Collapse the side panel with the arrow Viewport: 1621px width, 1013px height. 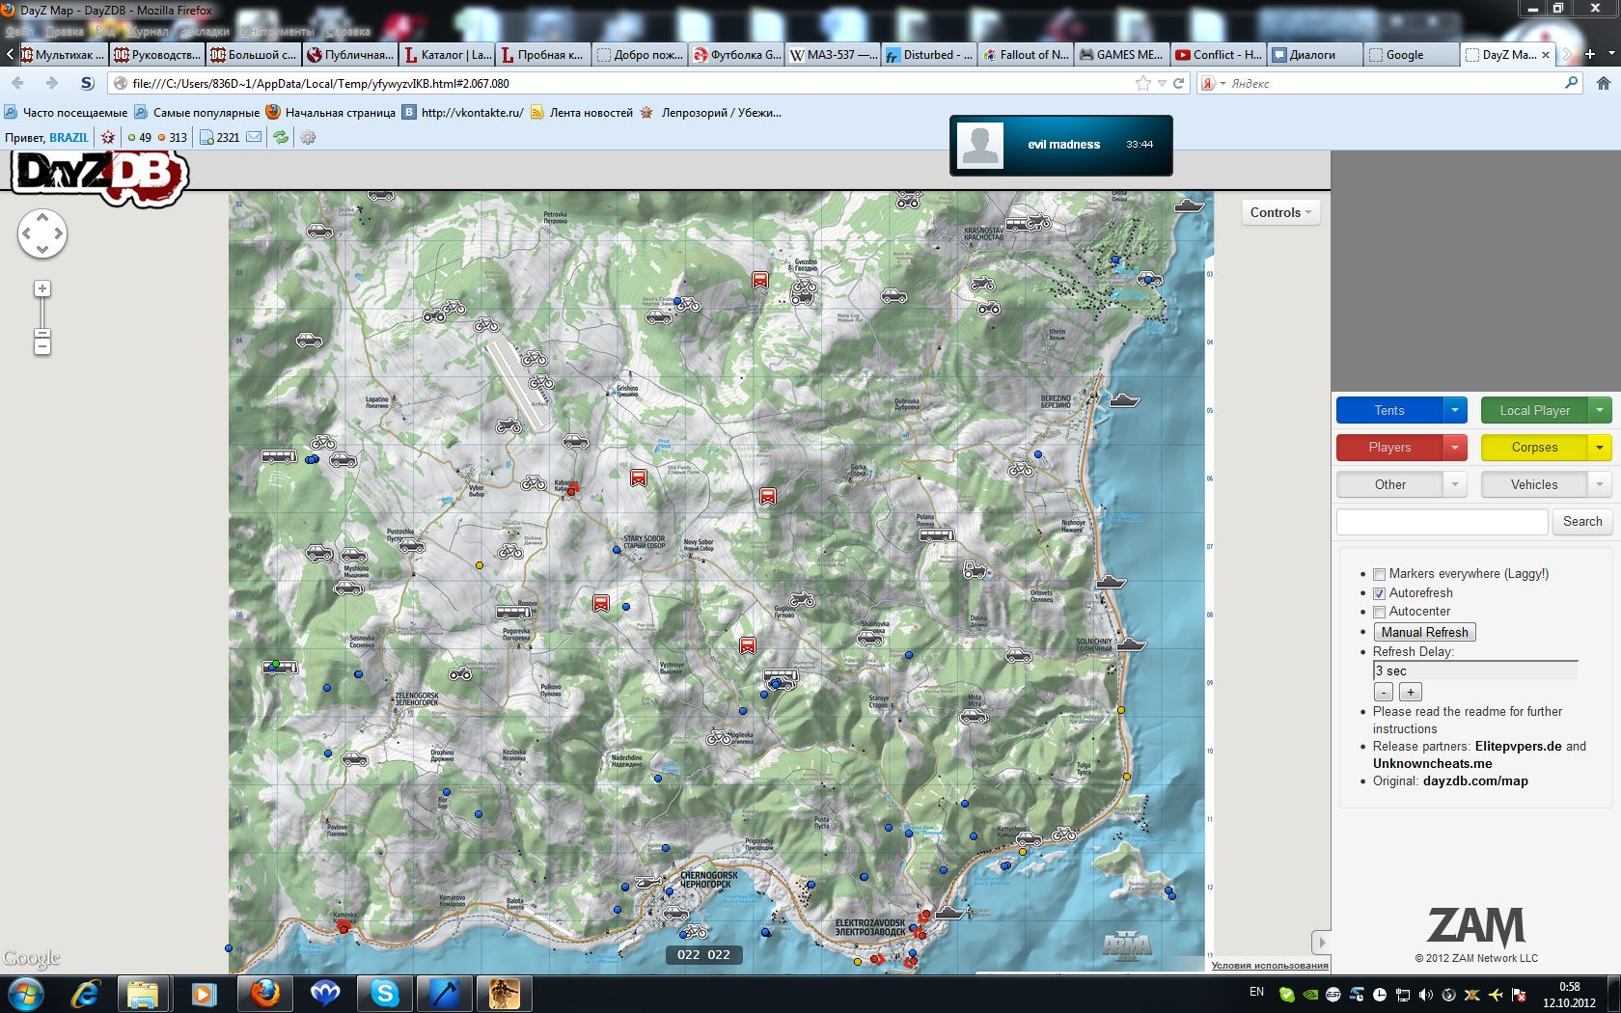point(1322,943)
